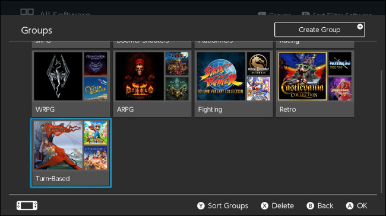This screenshot has height=216, width=386.
Task: Click the Switch console controller icon
Action: click(x=27, y=206)
